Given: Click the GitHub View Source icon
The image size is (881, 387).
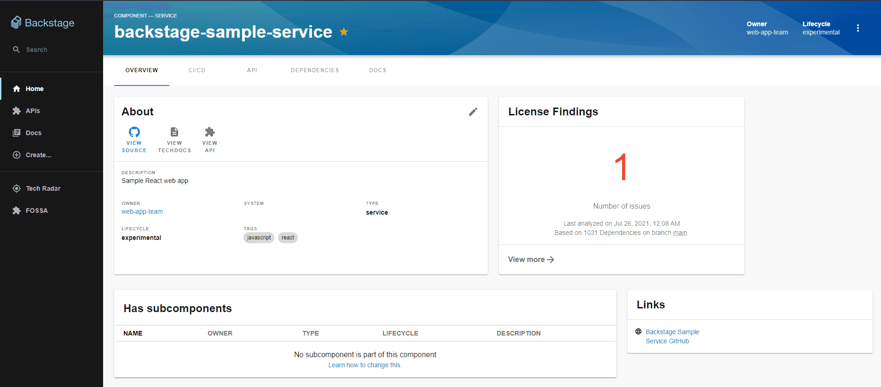Looking at the screenshot, I should (134, 132).
